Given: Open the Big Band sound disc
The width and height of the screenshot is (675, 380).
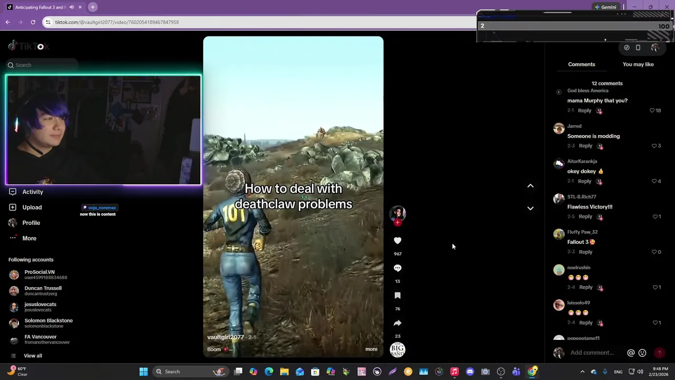Looking at the screenshot, I should (x=398, y=349).
